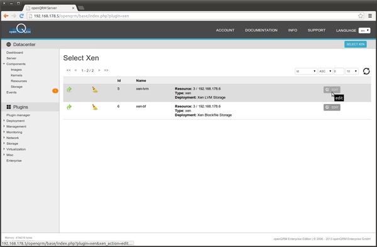Open the ASC sort order dropdown
Viewport: 377px width, 247px height.
(x=325, y=71)
